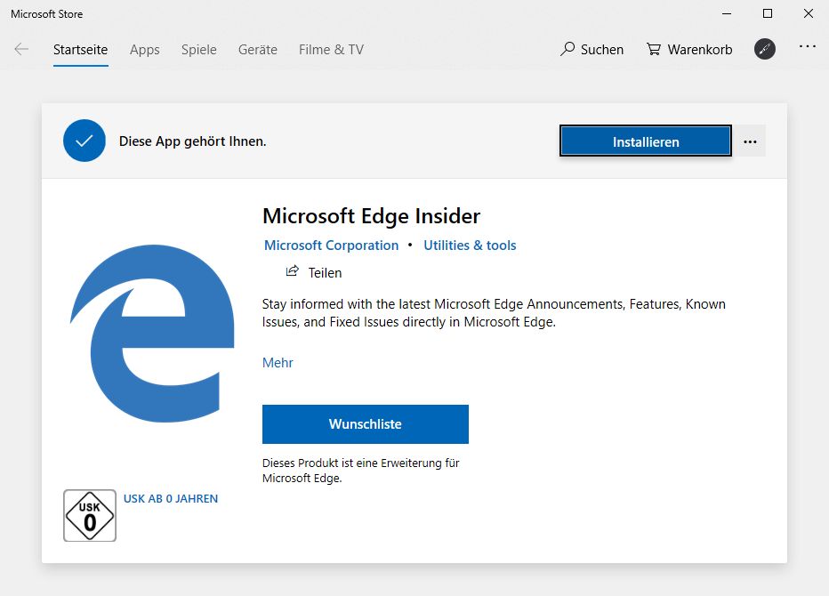Maximize the Microsoft Store window
Viewport: 829px width, 596px height.
point(768,13)
